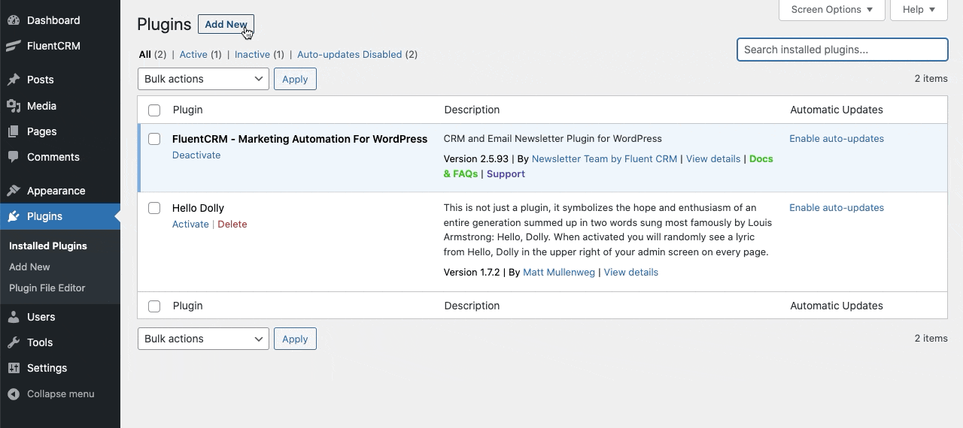Click the Media library icon
The width and height of the screenshot is (963, 428).
coord(14,106)
